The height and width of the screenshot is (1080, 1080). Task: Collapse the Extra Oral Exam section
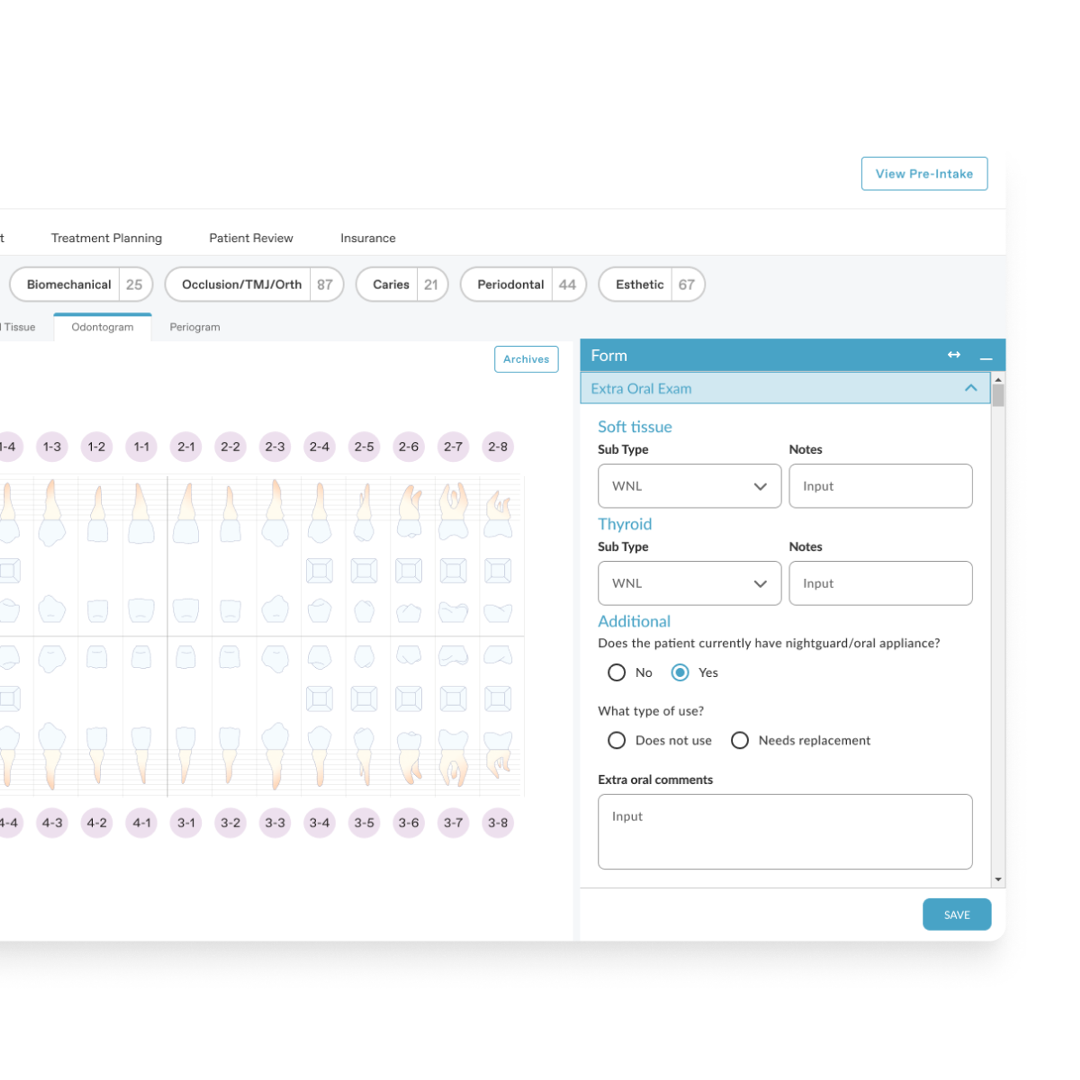(970, 388)
